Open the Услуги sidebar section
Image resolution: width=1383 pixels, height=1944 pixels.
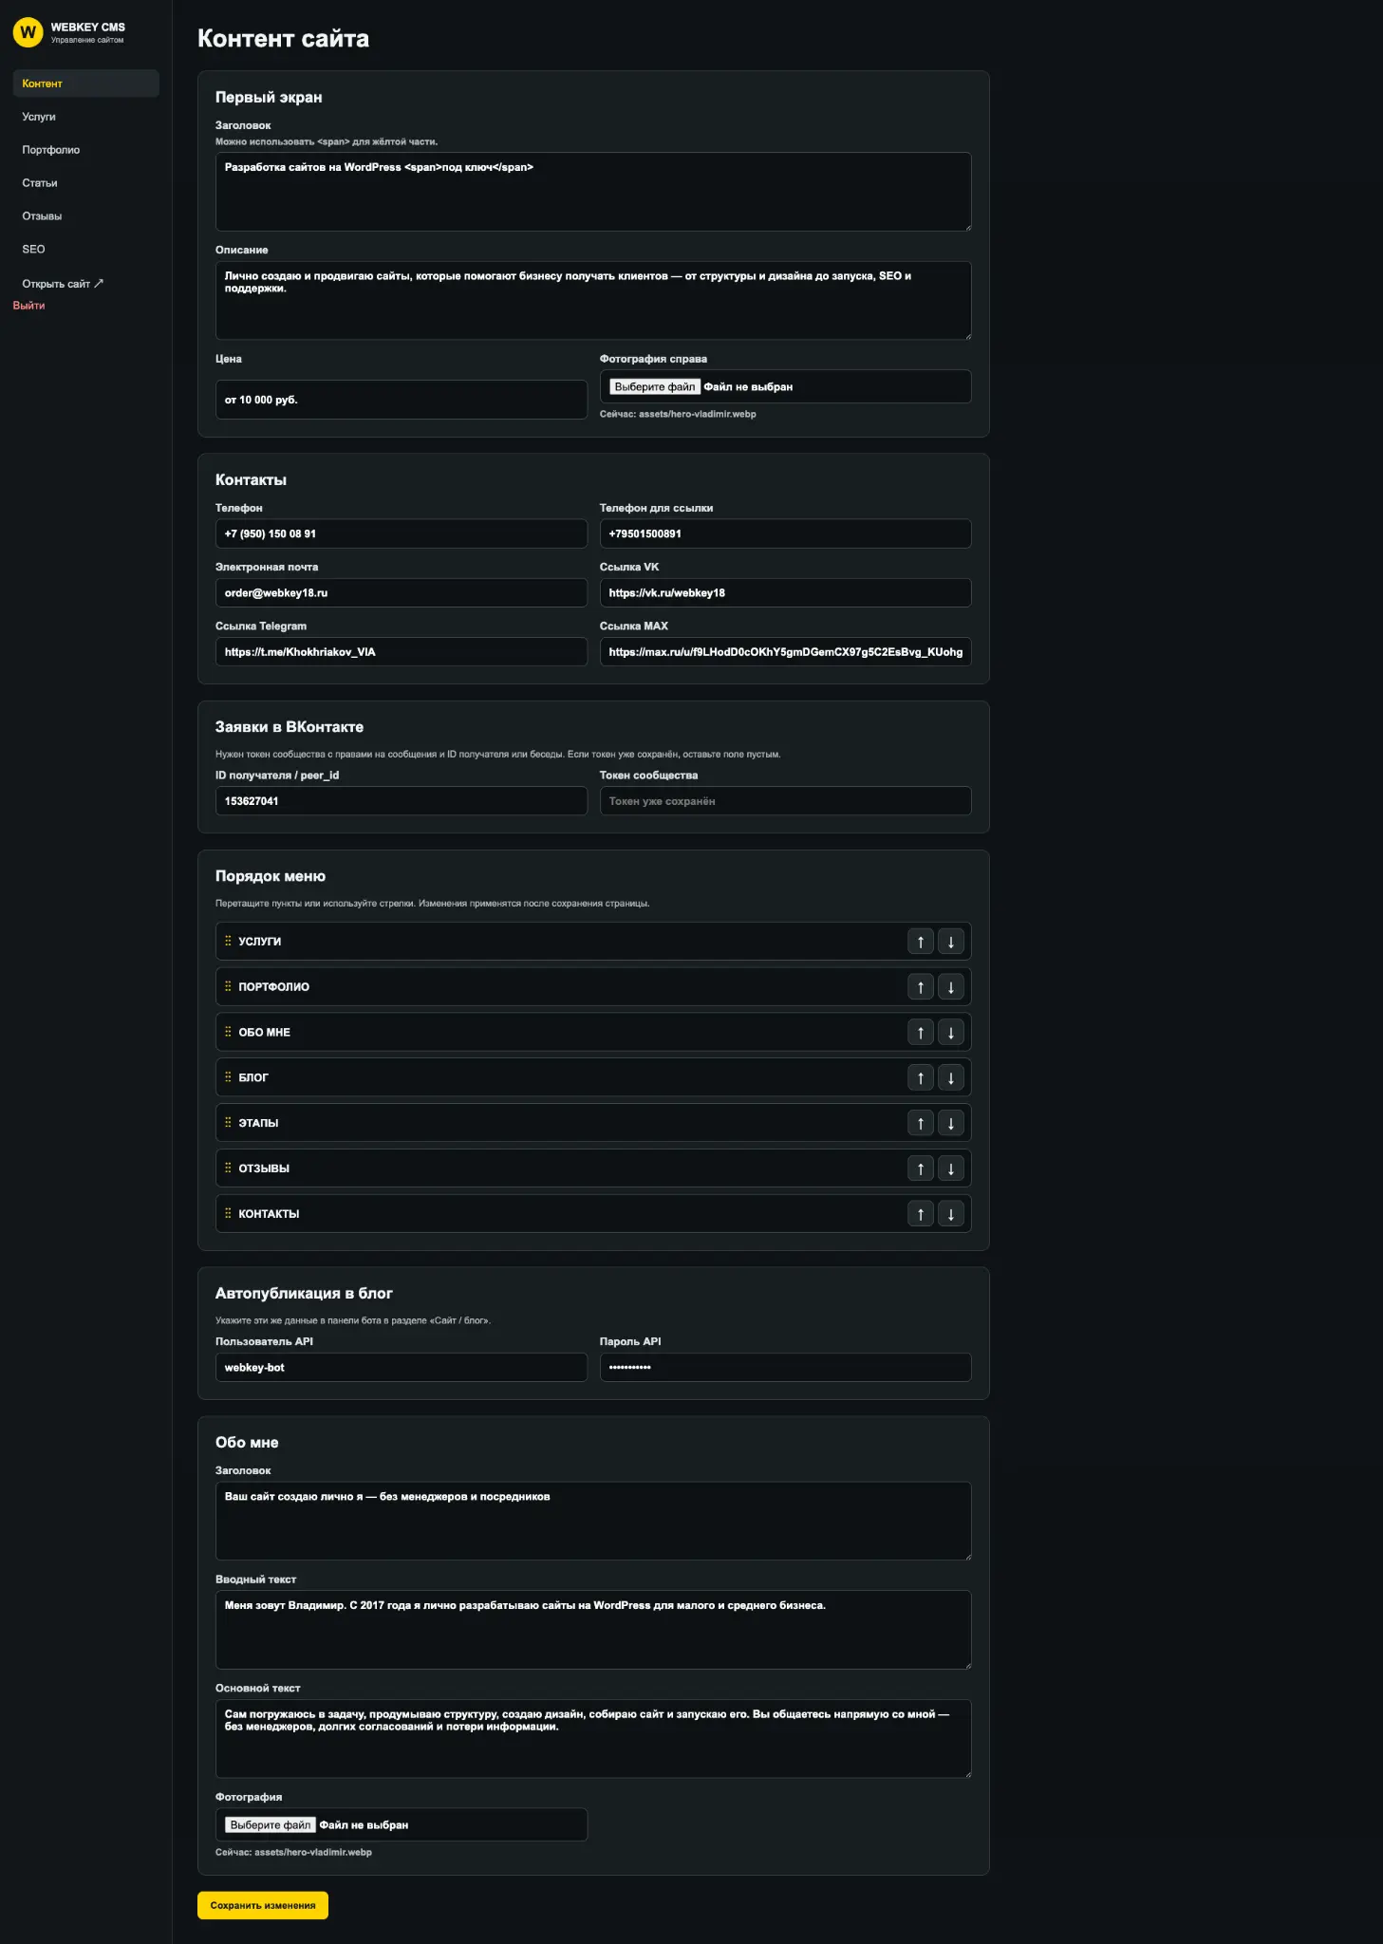click(x=86, y=117)
